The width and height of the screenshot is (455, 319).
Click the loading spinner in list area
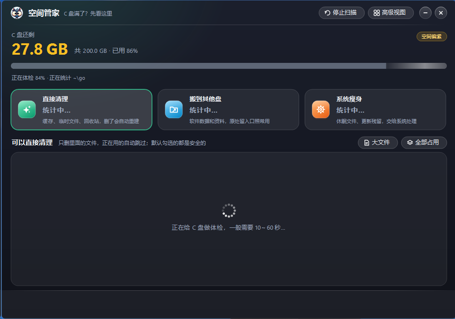pos(229,211)
